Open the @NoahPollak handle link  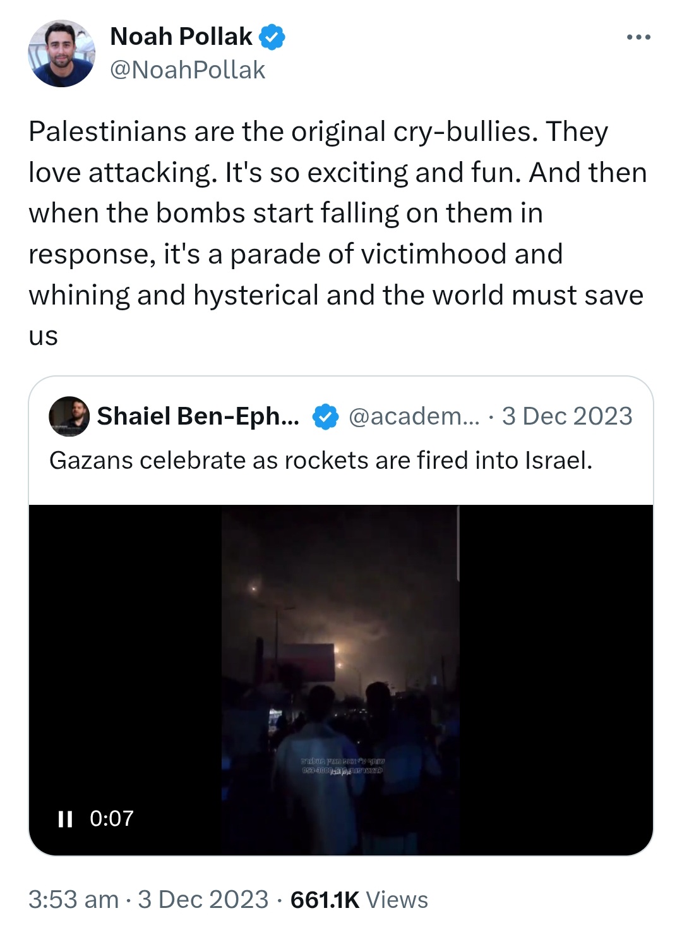188,70
